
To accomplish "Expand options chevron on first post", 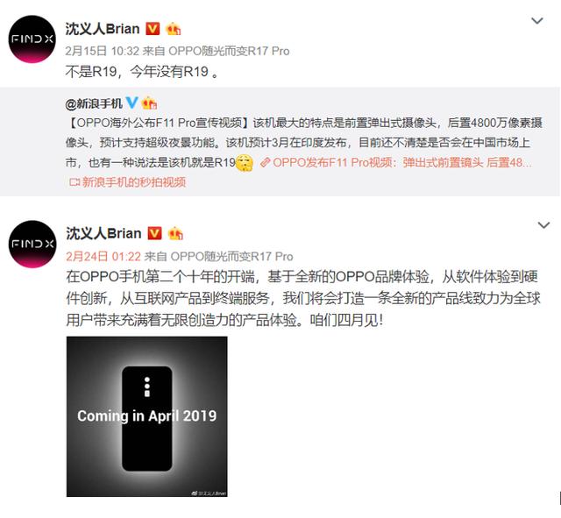I will pyautogui.click(x=537, y=21).
